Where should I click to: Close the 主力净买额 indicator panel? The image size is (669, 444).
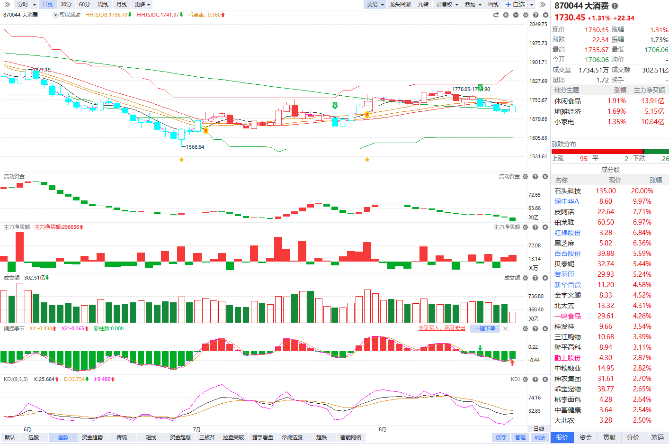[545, 227]
